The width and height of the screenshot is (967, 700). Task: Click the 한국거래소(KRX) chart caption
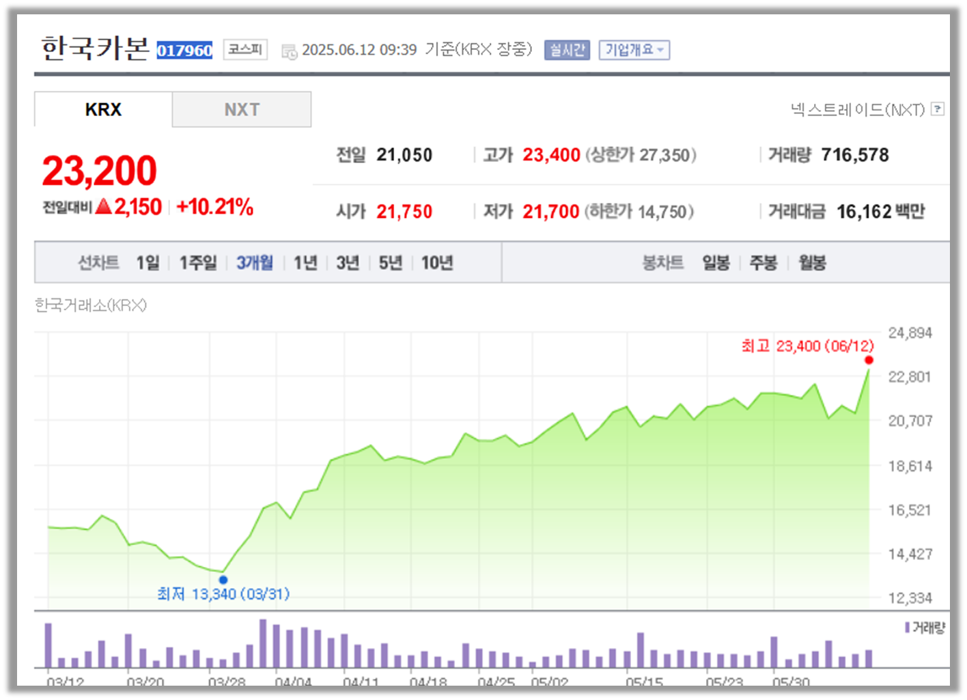91,305
